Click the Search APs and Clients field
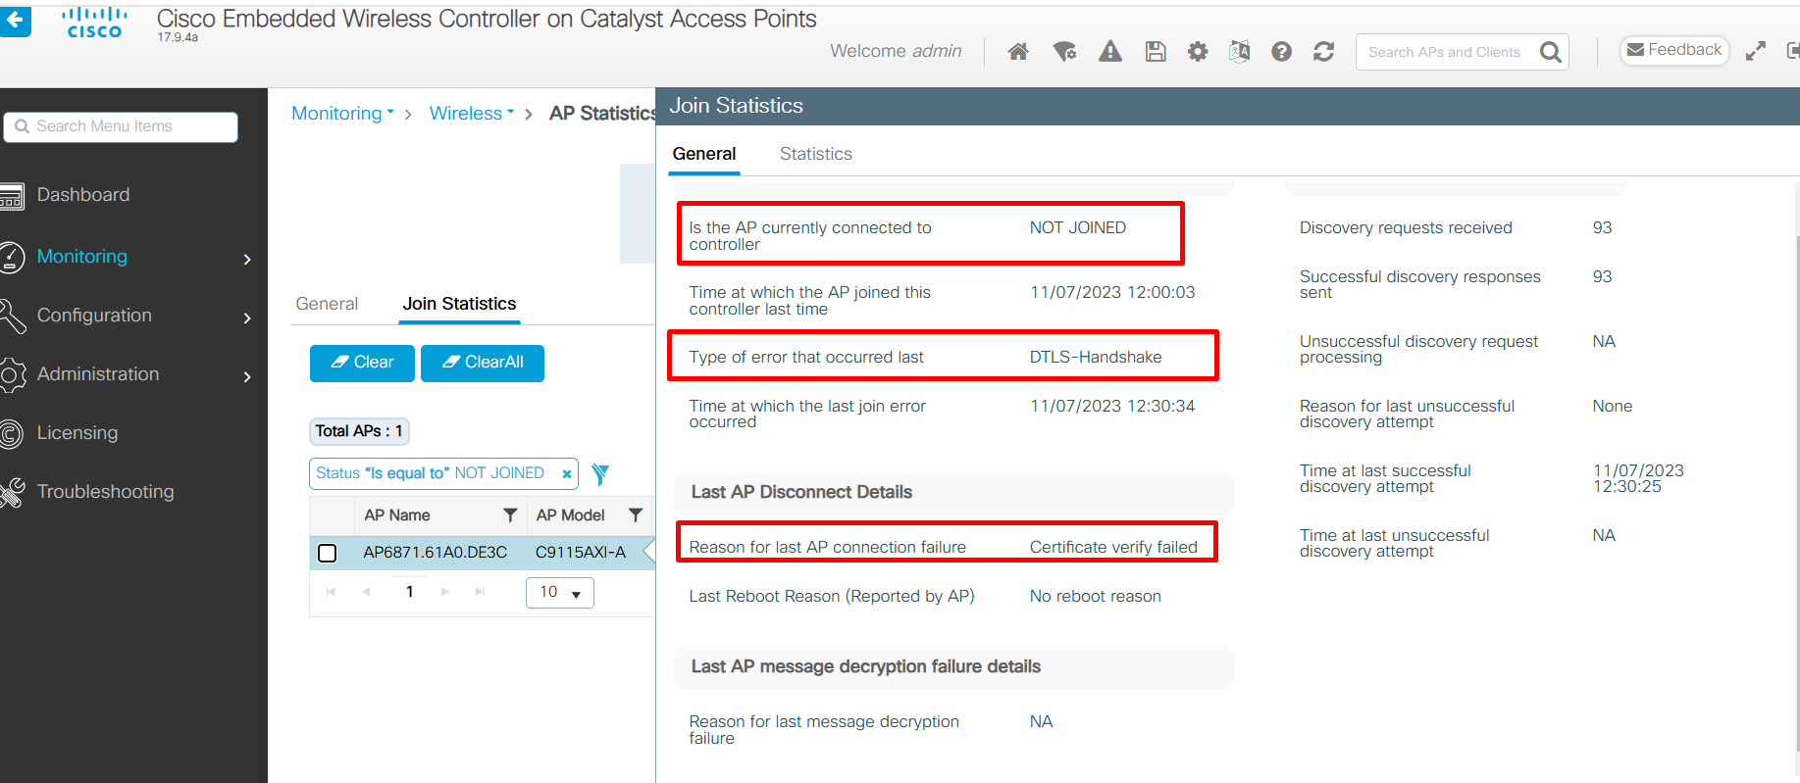The image size is (1800, 783). point(1444,52)
